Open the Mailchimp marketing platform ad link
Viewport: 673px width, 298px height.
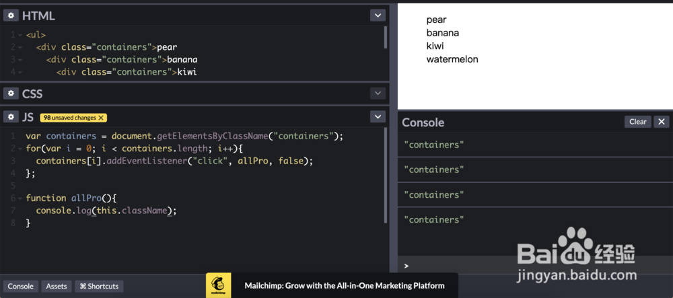tap(344, 286)
